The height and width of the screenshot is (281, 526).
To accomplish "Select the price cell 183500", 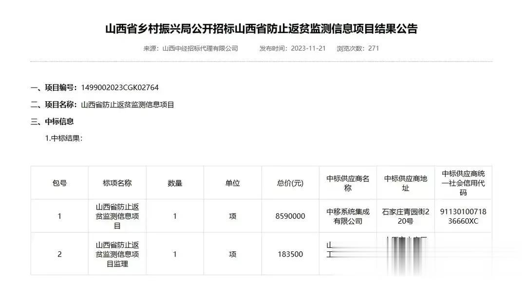I will tap(290, 254).
